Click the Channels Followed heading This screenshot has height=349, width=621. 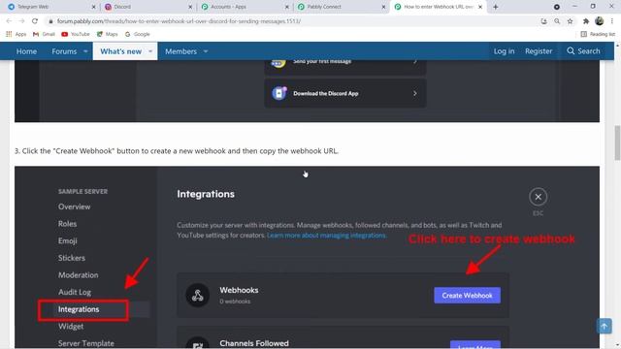pyautogui.click(x=254, y=343)
